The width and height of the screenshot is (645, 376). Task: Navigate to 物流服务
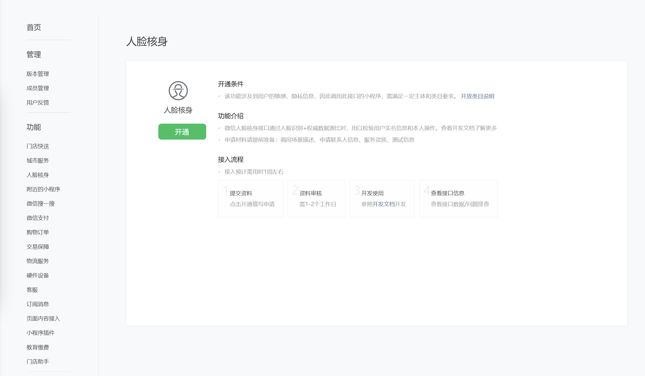[38, 261]
